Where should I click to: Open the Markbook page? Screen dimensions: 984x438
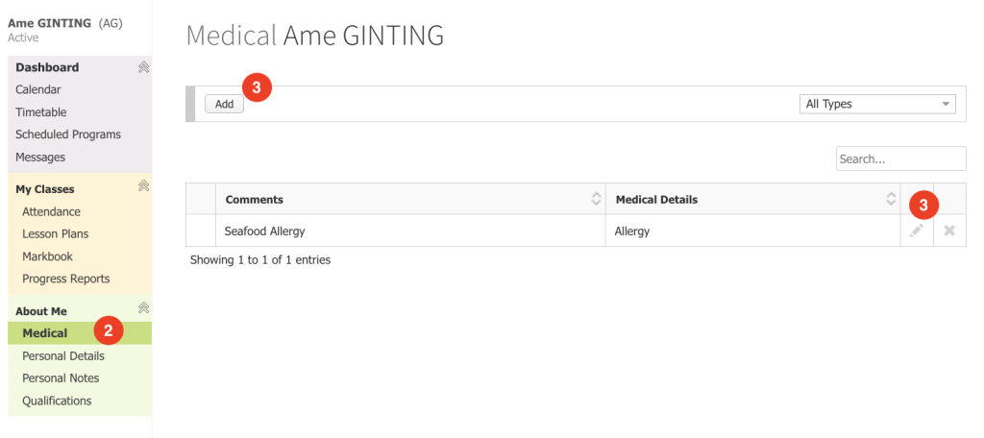click(x=48, y=256)
